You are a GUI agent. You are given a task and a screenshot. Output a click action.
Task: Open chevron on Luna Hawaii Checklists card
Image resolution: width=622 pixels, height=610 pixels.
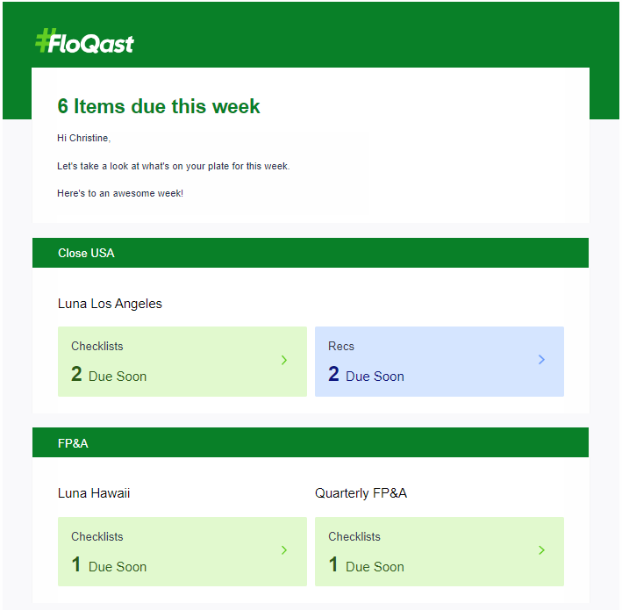coord(284,550)
